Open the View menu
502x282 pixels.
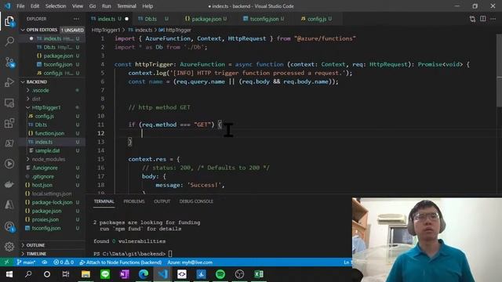click(77, 6)
